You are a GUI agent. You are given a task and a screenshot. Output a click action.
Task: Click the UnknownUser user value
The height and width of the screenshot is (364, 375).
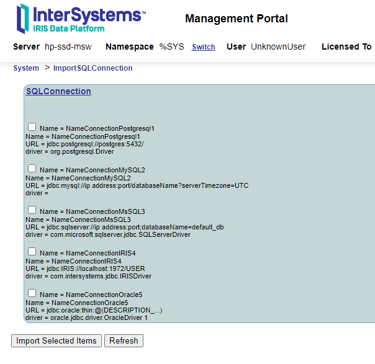278,47
